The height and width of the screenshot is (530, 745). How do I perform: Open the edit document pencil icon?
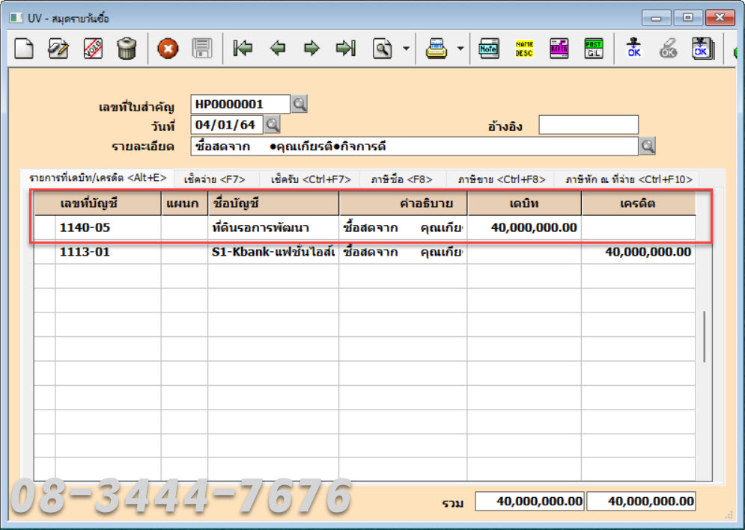(58, 49)
